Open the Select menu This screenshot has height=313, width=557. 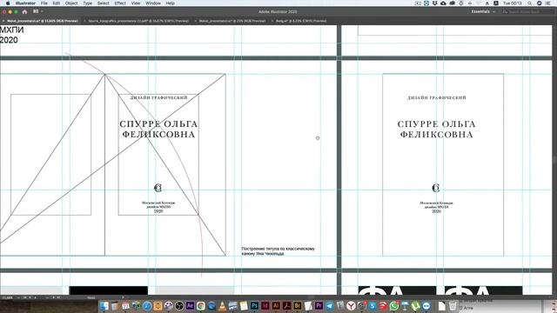click(103, 3)
